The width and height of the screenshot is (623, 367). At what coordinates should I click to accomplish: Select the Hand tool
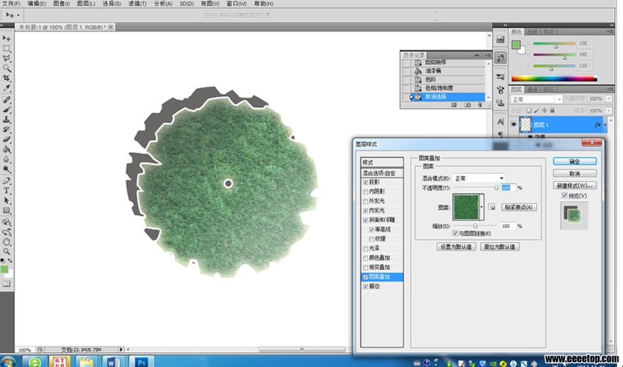coord(6,242)
